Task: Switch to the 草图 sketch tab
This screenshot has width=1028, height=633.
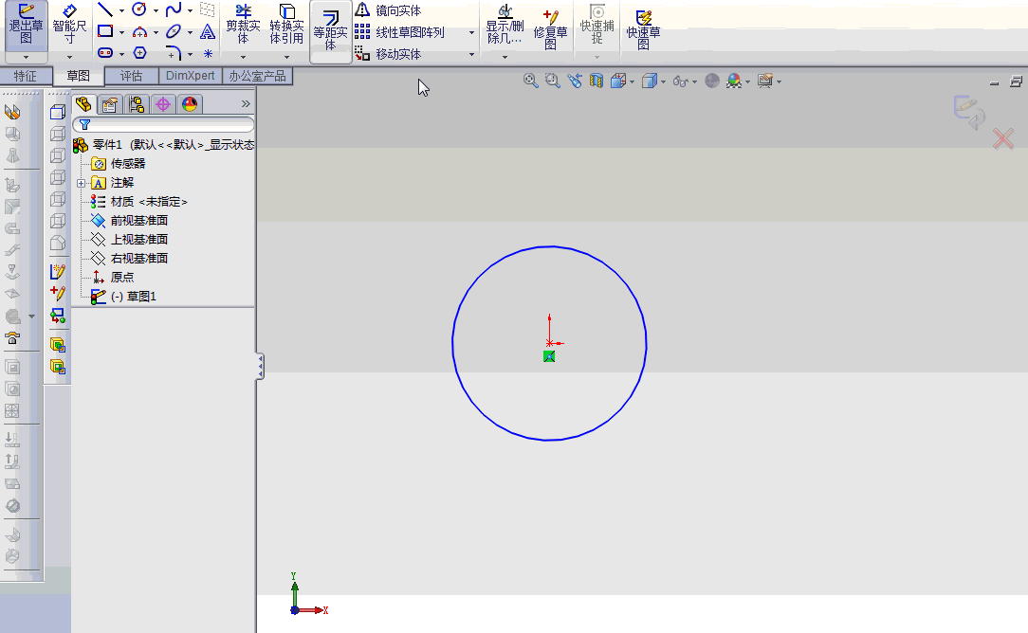Action: tap(78, 76)
